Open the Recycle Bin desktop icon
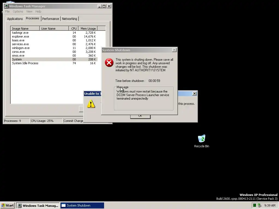This screenshot has height=209, width=279. pos(202,141)
